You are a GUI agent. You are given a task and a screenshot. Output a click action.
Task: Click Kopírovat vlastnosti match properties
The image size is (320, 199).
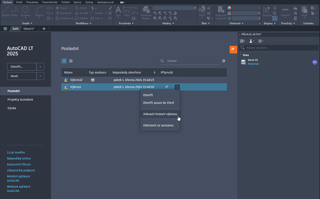point(221,12)
